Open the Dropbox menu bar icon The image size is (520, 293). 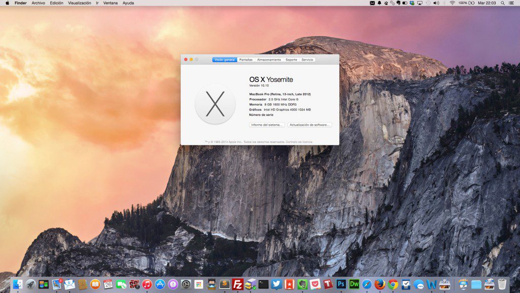[412, 3]
